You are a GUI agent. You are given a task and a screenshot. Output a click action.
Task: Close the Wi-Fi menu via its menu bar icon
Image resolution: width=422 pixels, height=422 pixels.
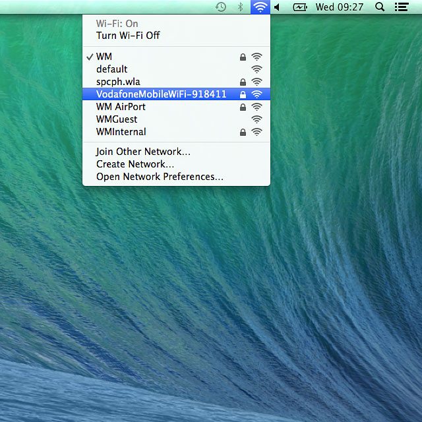(260, 7)
